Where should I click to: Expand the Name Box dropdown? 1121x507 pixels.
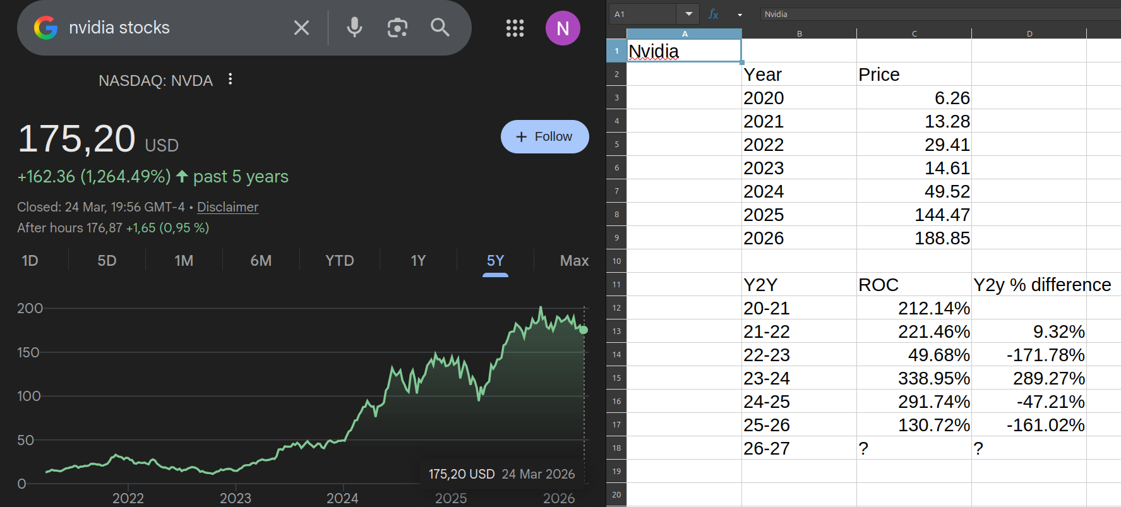pyautogui.click(x=688, y=14)
